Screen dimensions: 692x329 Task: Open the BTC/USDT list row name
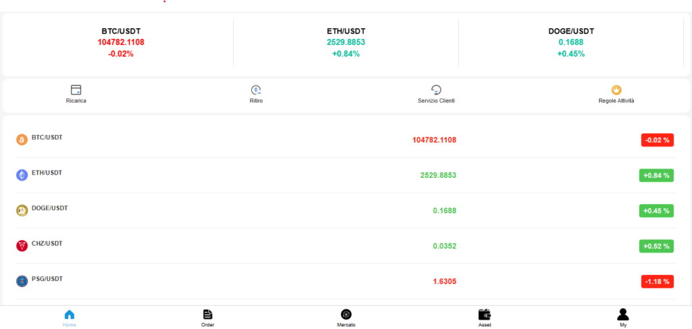coord(47,138)
